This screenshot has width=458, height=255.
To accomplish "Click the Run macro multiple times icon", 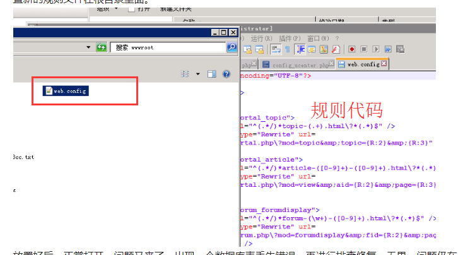I will tap(388, 49).
